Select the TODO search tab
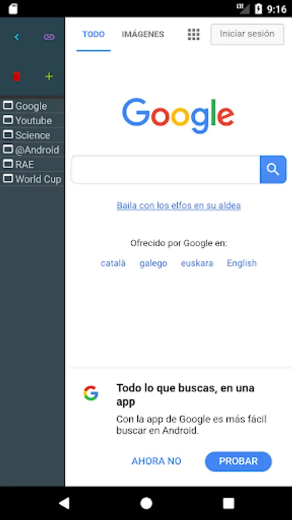The image size is (292, 520). tap(93, 34)
